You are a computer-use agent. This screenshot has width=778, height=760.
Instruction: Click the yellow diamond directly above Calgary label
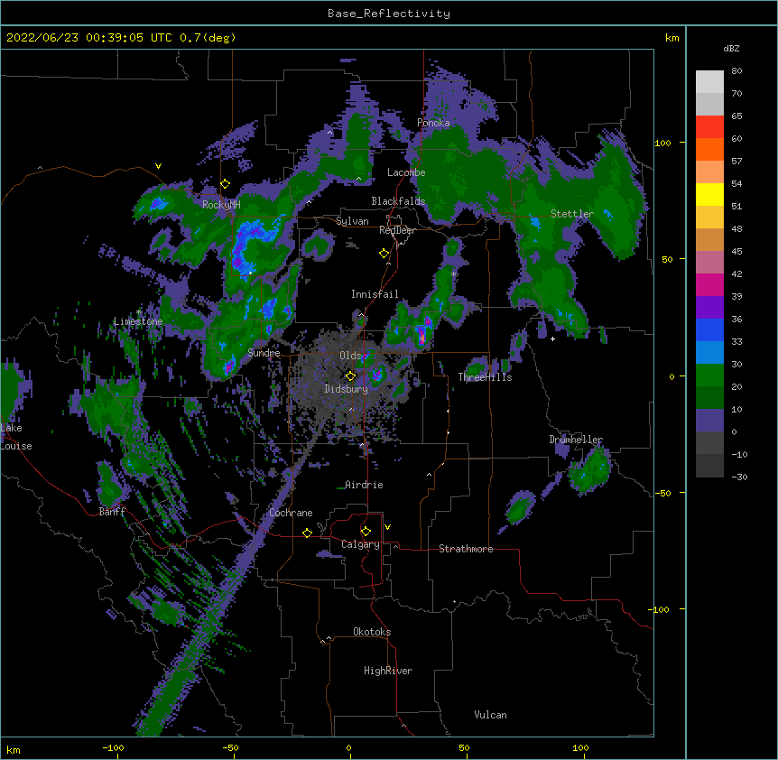(x=366, y=532)
